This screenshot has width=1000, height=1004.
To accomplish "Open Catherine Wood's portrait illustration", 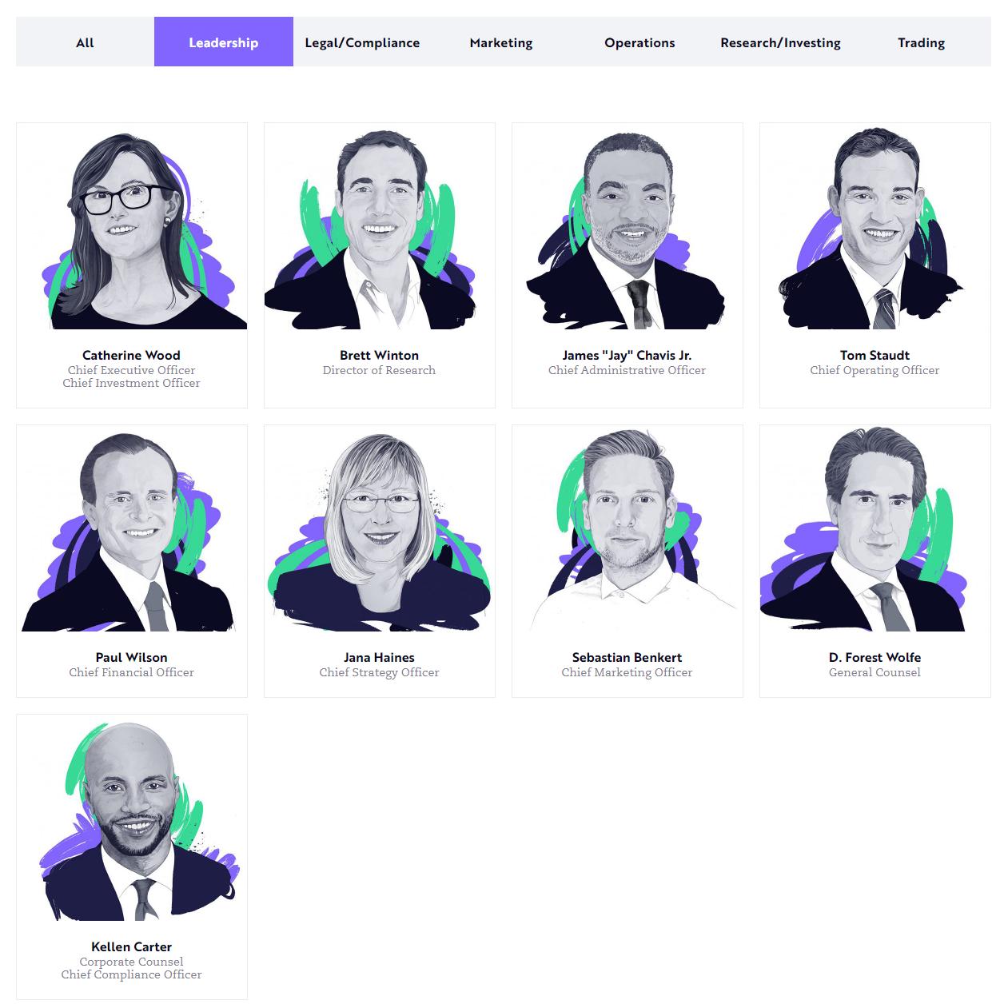I will click(132, 227).
